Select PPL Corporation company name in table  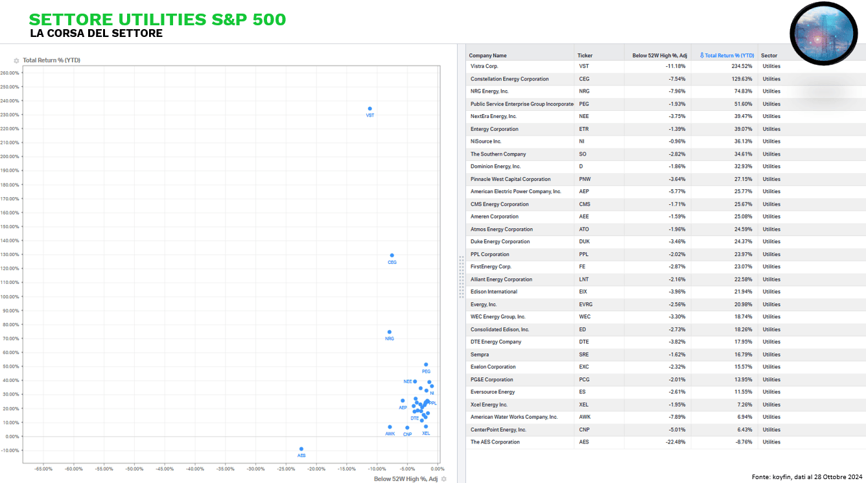click(490, 254)
